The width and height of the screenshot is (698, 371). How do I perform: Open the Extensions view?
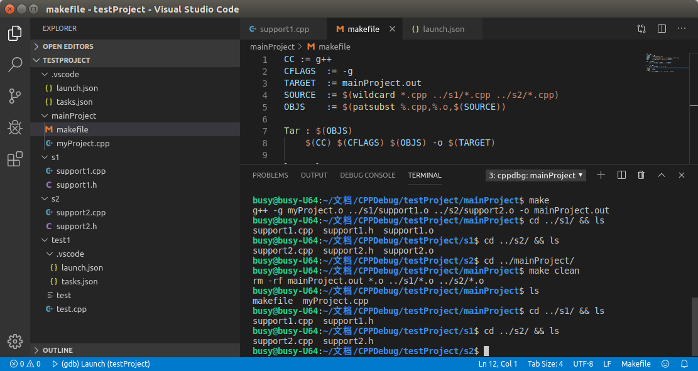click(14, 159)
